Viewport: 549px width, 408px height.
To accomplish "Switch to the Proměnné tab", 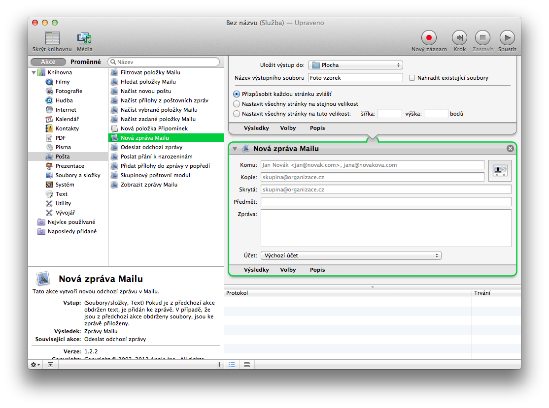I will 85,62.
